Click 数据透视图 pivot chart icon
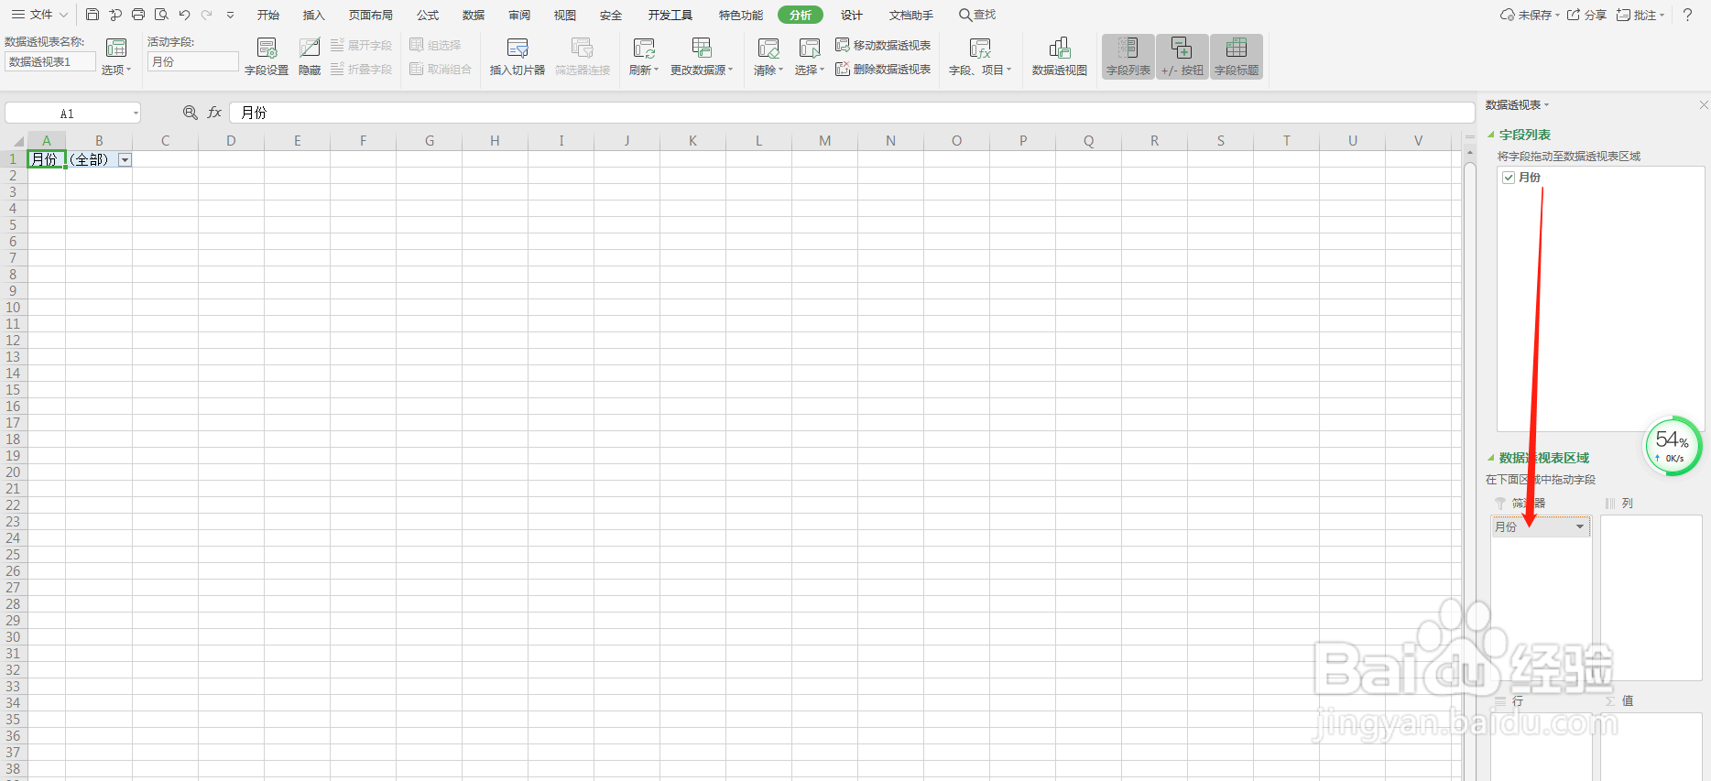Viewport: 1711px width, 781px height. click(1060, 48)
